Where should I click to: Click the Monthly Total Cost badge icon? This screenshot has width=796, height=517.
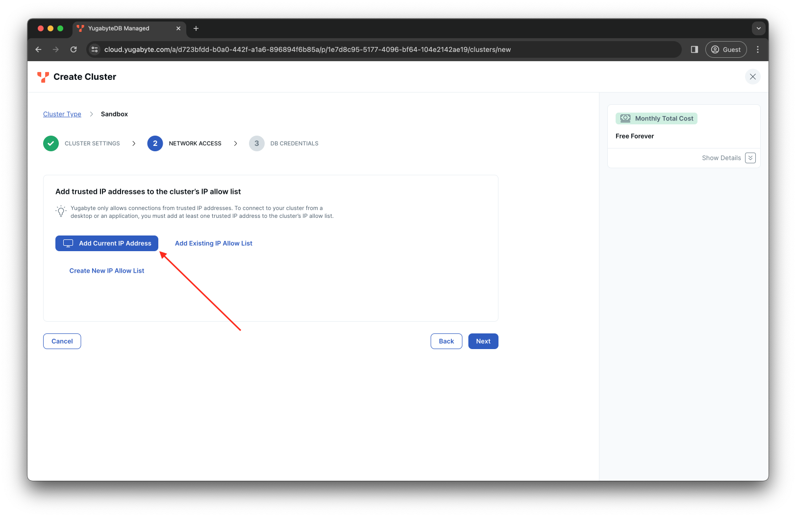(625, 118)
